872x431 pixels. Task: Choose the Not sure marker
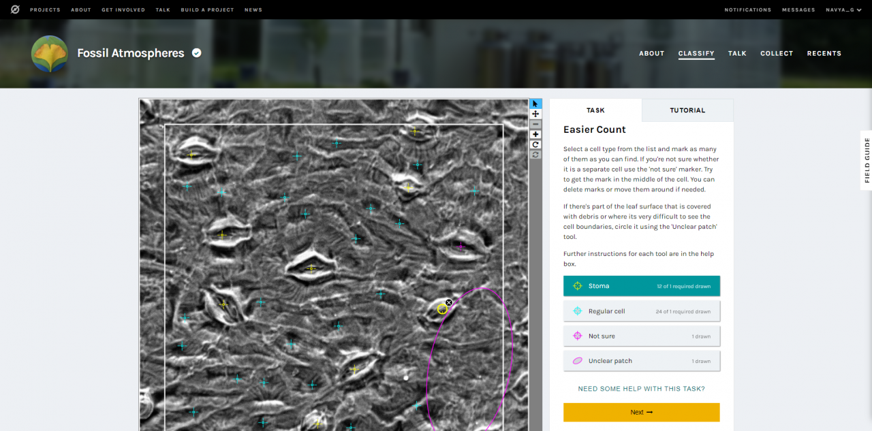642,336
